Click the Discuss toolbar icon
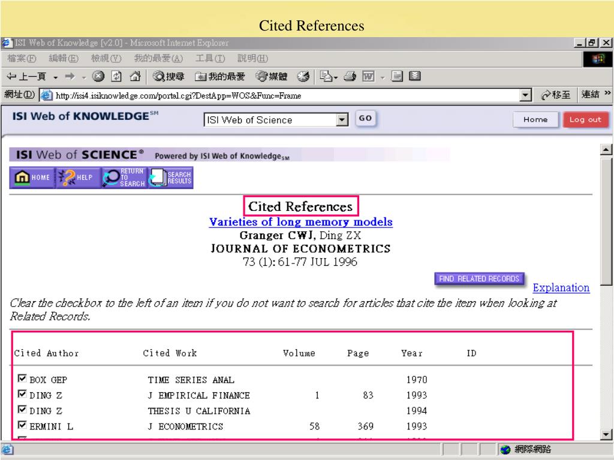Image resolution: width=614 pixels, height=460 pixels. (397, 76)
